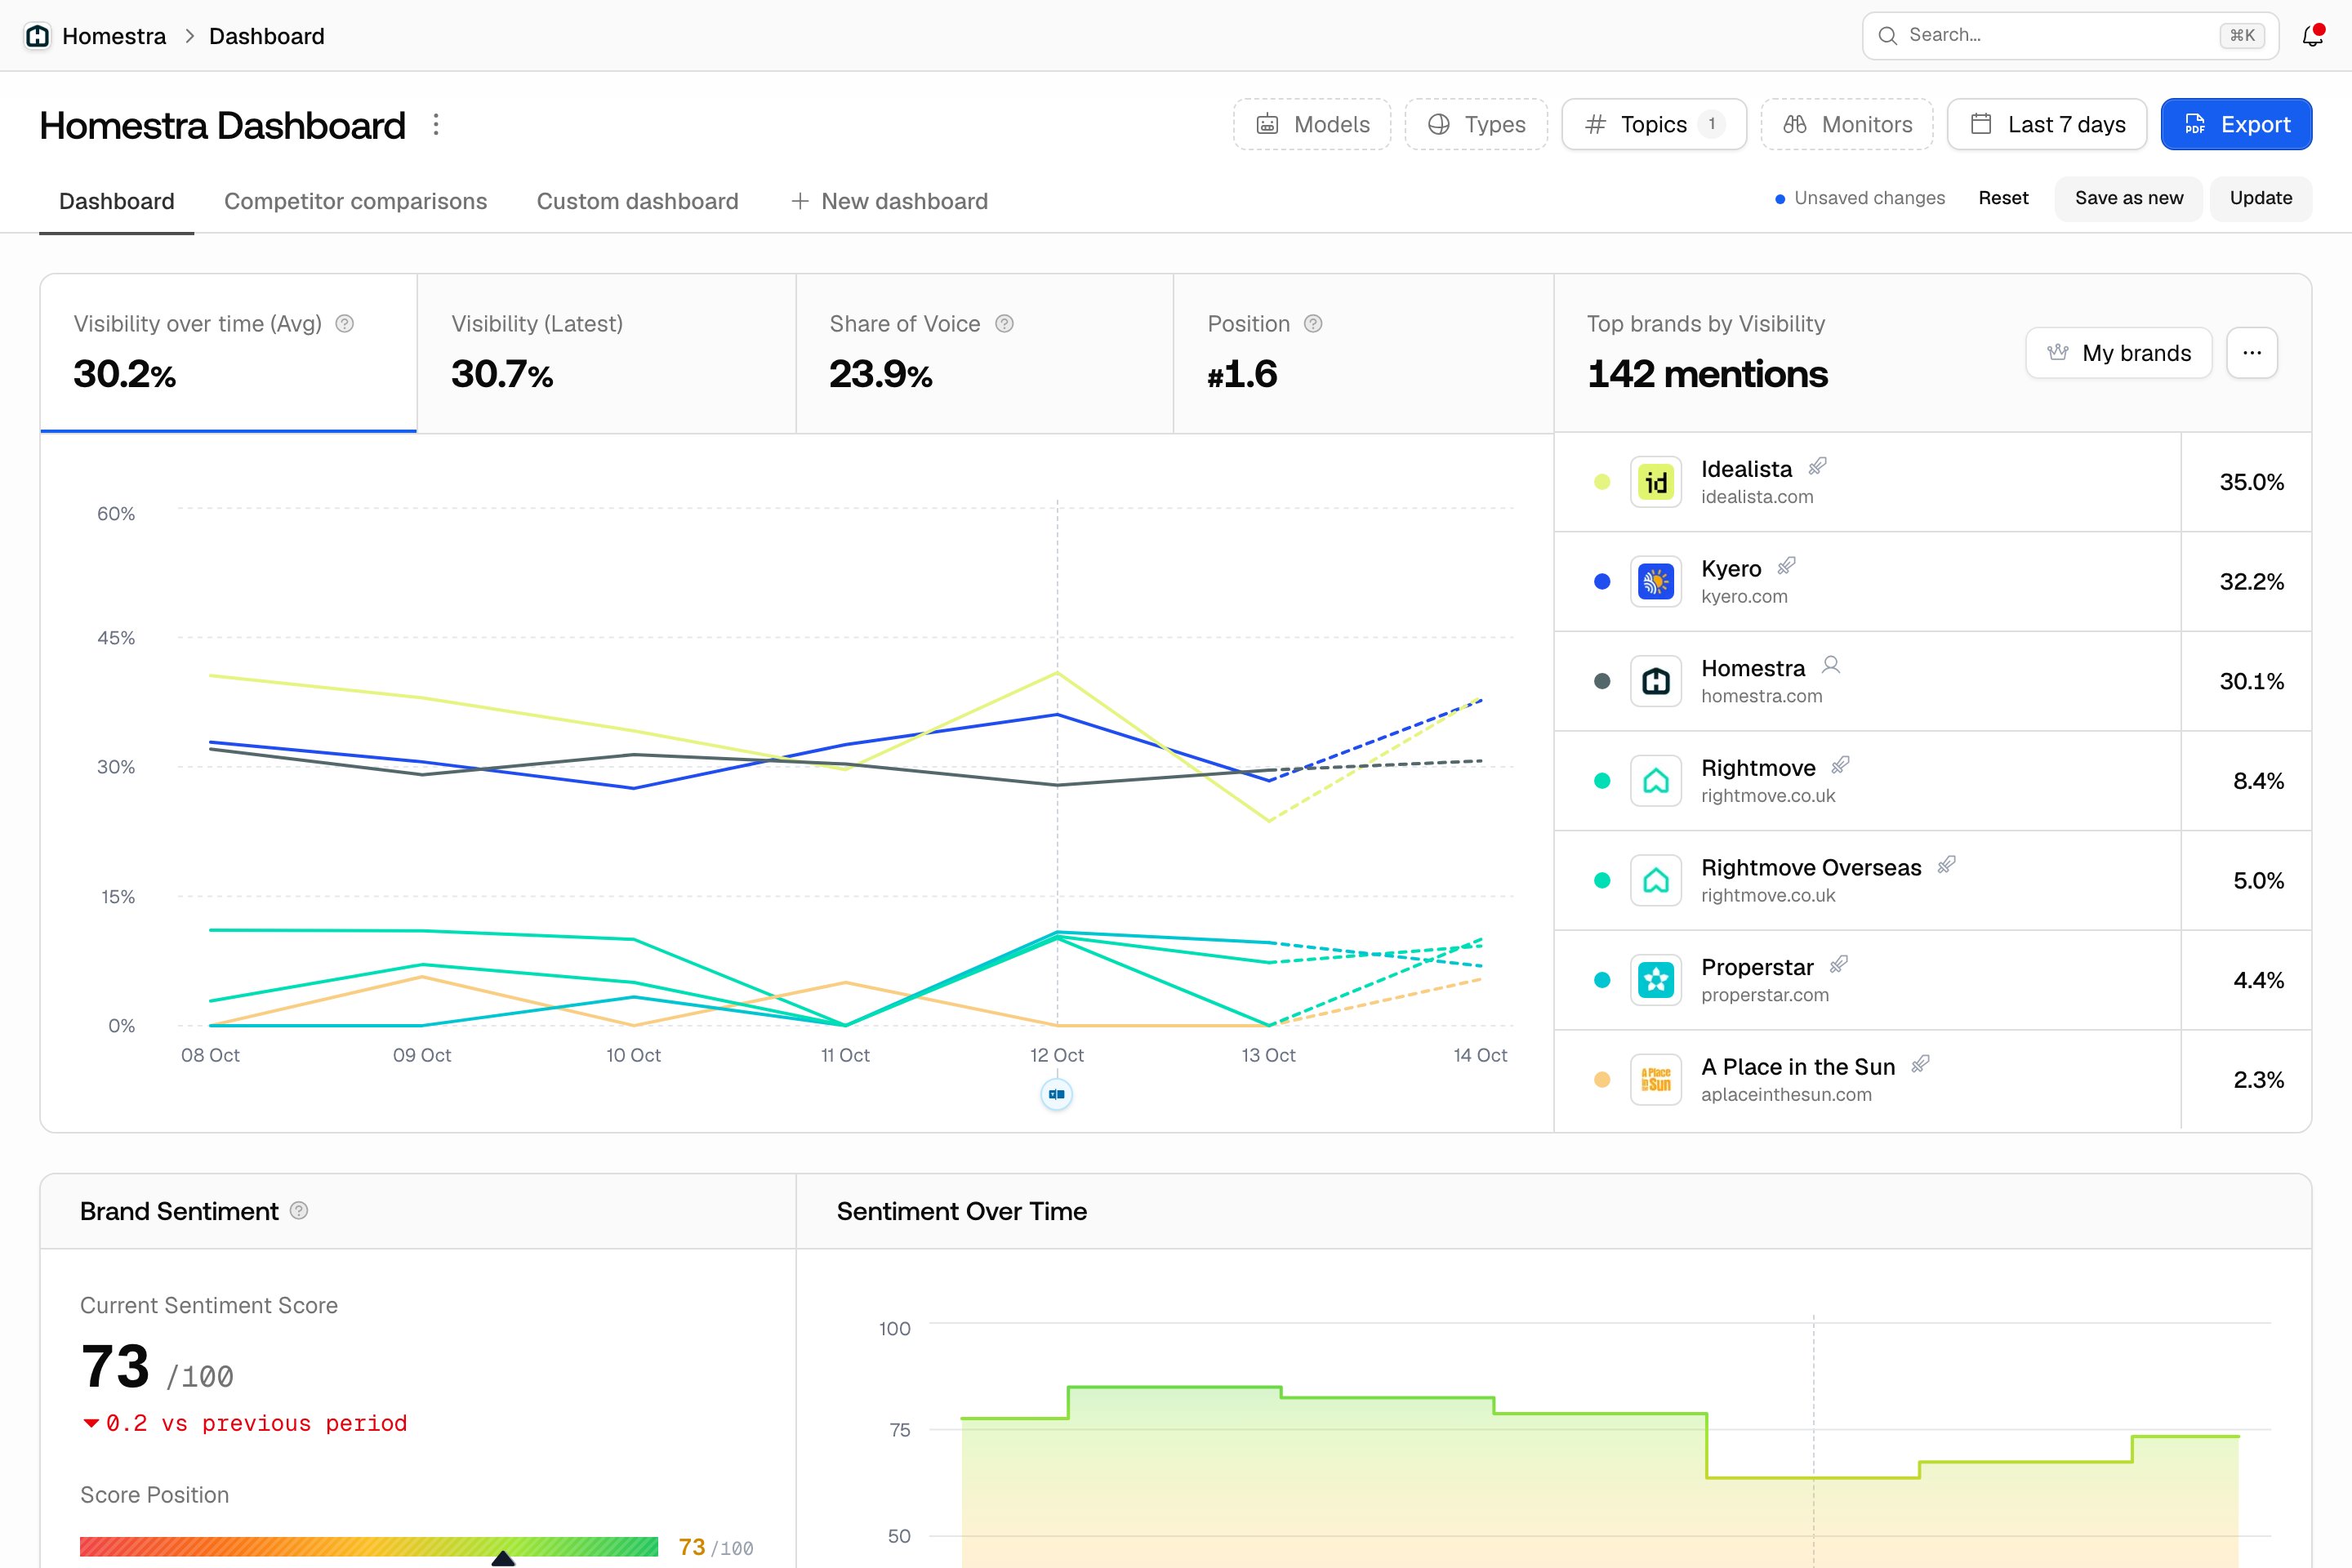This screenshot has height=1568, width=2352.
Task: Click Reset unsaved changes
Action: pos(2003,198)
